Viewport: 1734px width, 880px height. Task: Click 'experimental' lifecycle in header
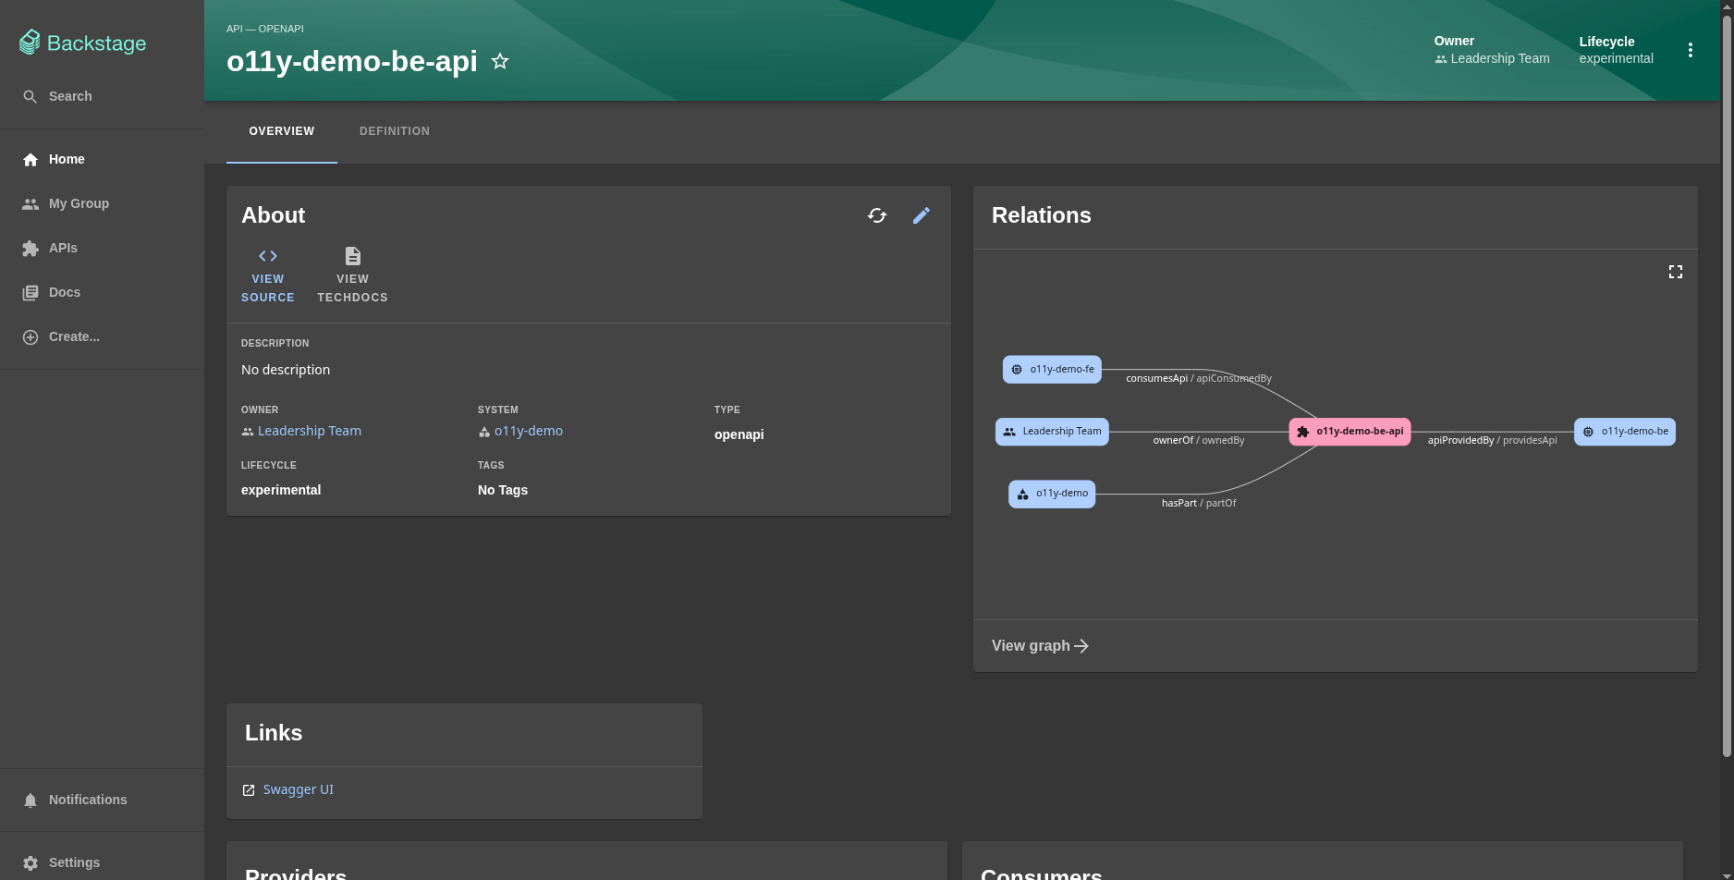pos(1616,58)
